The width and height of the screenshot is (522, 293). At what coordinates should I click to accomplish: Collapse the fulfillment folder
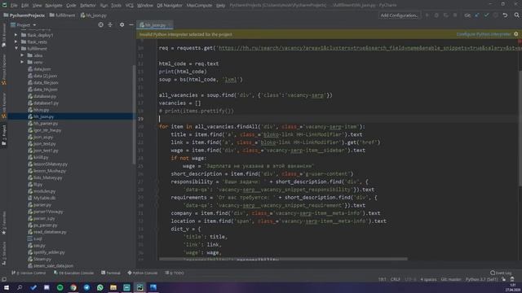click(x=16, y=49)
